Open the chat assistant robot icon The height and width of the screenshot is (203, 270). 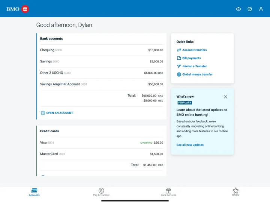pos(238,9)
